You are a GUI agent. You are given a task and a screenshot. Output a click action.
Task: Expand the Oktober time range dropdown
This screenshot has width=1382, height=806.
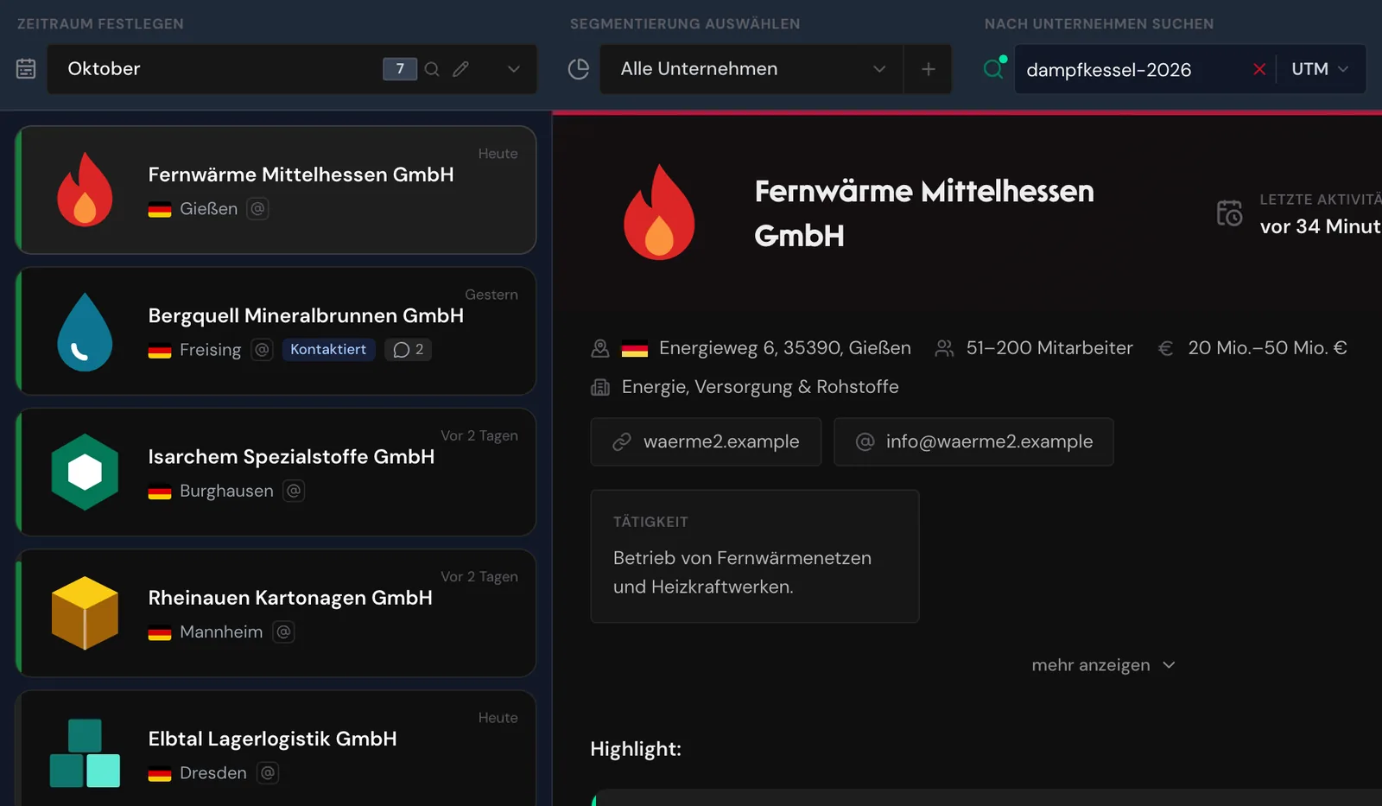[x=514, y=69]
